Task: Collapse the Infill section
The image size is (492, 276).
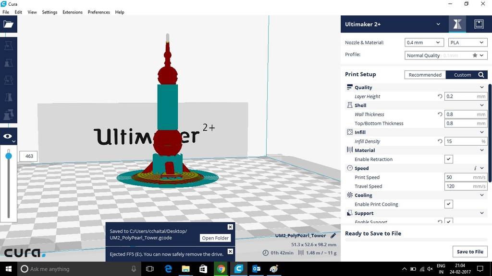Action: [x=481, y=132]
